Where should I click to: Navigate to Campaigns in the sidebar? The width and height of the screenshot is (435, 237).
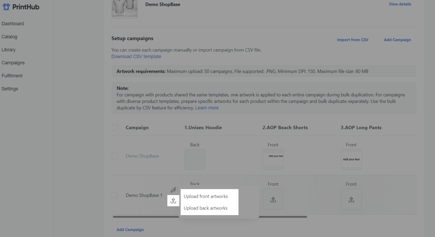pos(13,63)
